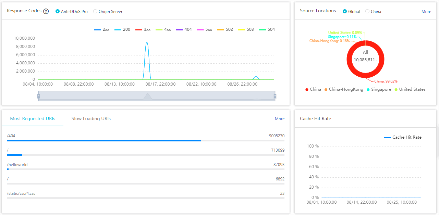Click the small 200 bump near 08/29
Image resolution: width=439 pixels, height=215 pixels.
point(256,77)
